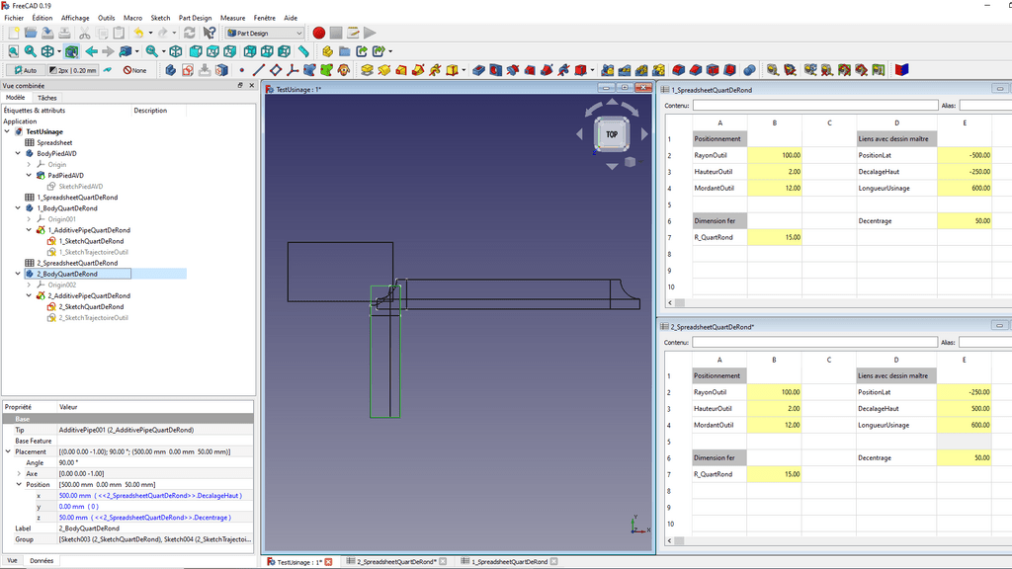Viewport: 1012px width, 569px height.
Task: Click the Datum line icon
Action: click(259, 70)
